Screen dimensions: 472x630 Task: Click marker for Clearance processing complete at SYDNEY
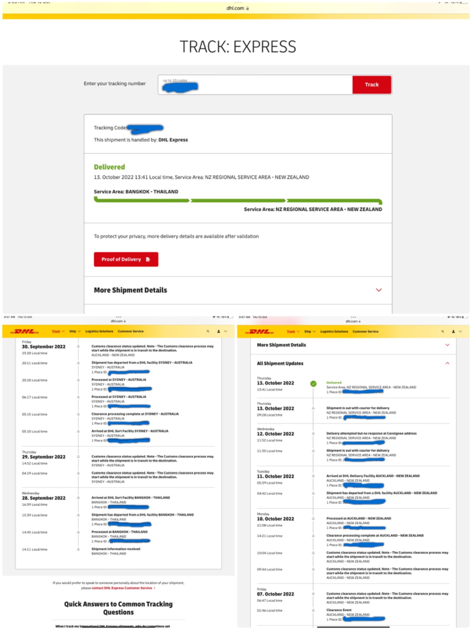click(x=78, y=414)
